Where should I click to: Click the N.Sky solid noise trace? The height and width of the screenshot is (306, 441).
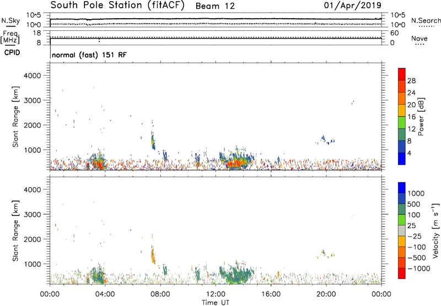click(216, 19)
